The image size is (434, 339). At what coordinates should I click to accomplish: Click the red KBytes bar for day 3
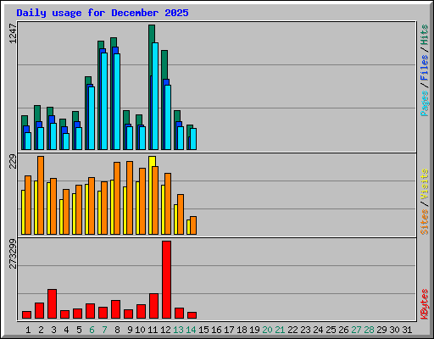pos(52,304)
